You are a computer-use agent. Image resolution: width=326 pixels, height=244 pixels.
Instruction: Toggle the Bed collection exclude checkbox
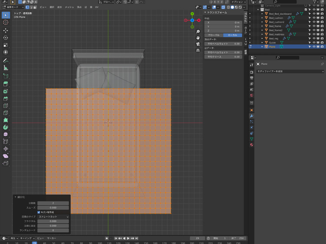pyautogui.click(x=306, y=10)
